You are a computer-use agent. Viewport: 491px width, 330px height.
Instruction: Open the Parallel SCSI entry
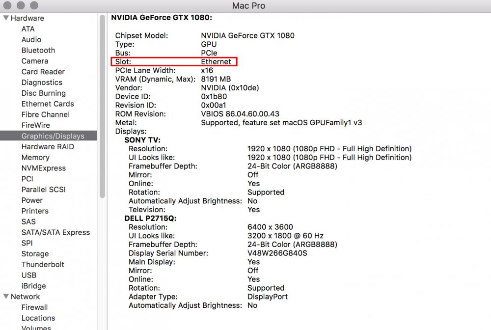tap(44, 190)
